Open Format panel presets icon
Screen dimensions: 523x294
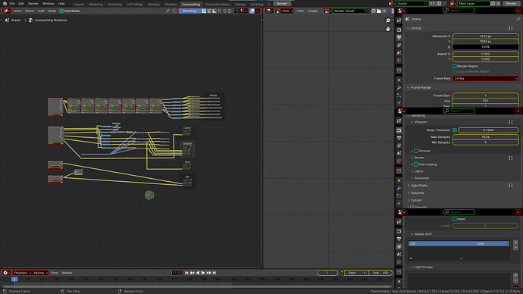coord(511,28)
